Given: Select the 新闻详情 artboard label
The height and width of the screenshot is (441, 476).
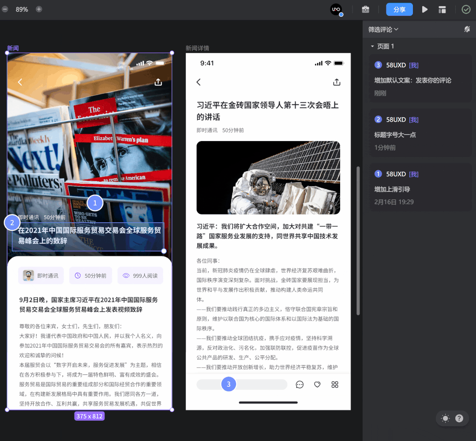Looking at the screenshot, I should (197, 48).
